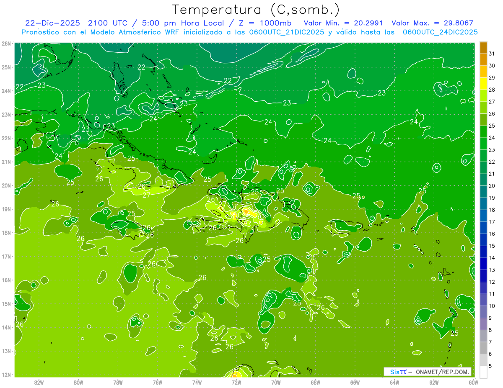Click the color legend label '20'

(492, 186)
